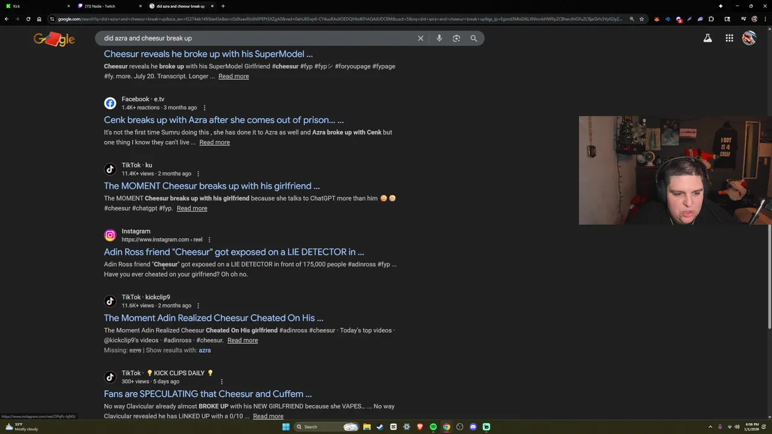Show results with 'azra' link
This screenshot has width=772, height=434.
[x=204, y=350]
